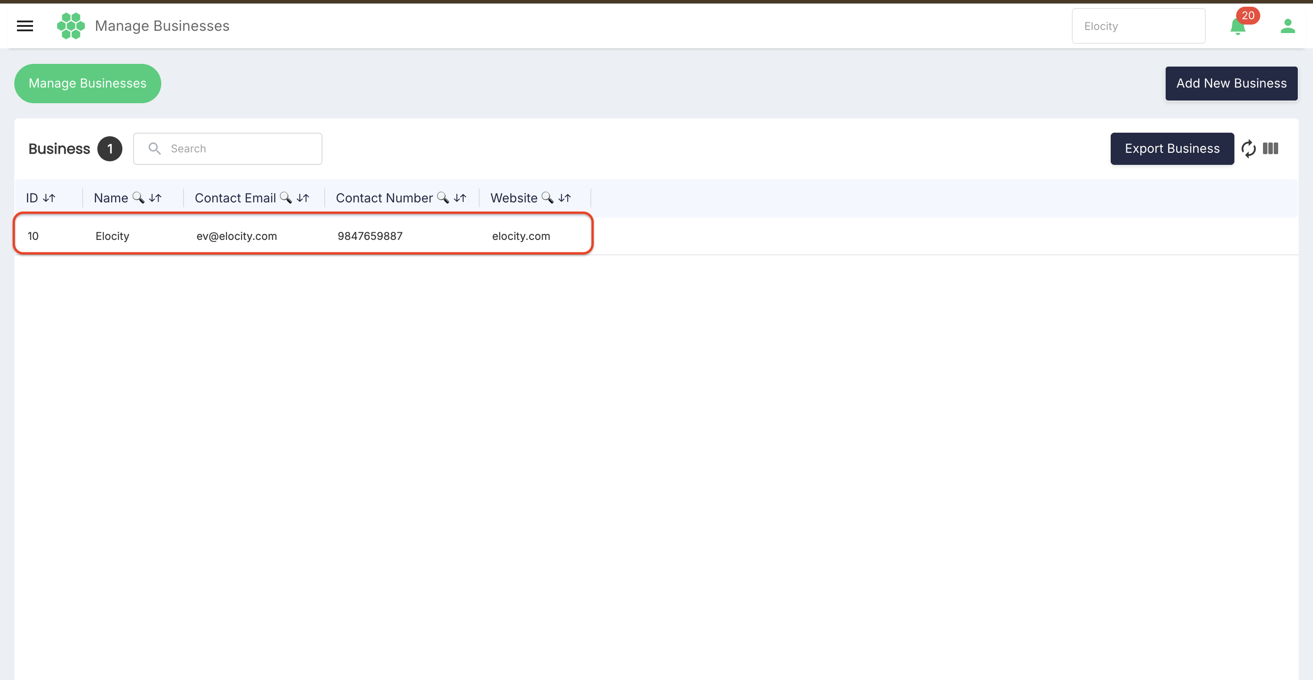Filter by Name using magnifier icon

[138, 197]
